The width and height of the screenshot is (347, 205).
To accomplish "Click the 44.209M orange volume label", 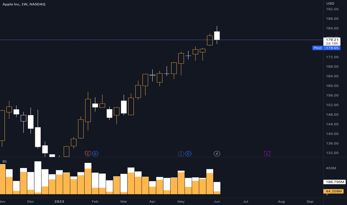I will point(334,191).
